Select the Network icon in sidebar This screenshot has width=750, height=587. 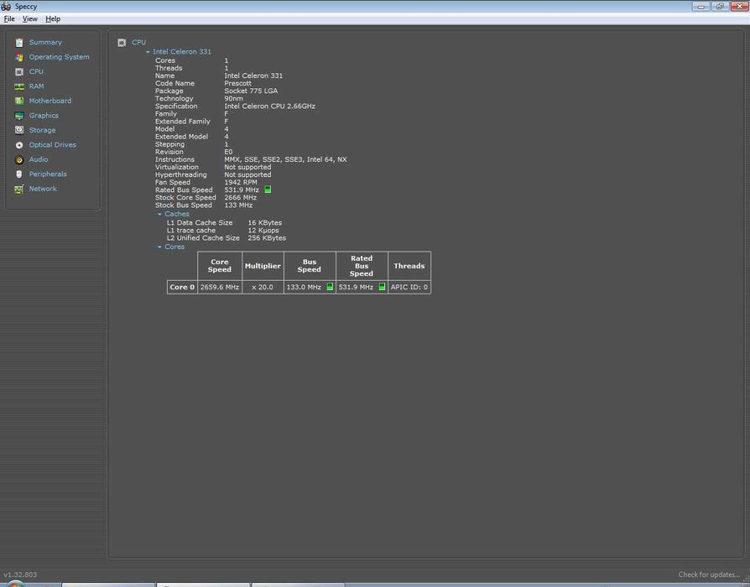(x=19, y=189)
